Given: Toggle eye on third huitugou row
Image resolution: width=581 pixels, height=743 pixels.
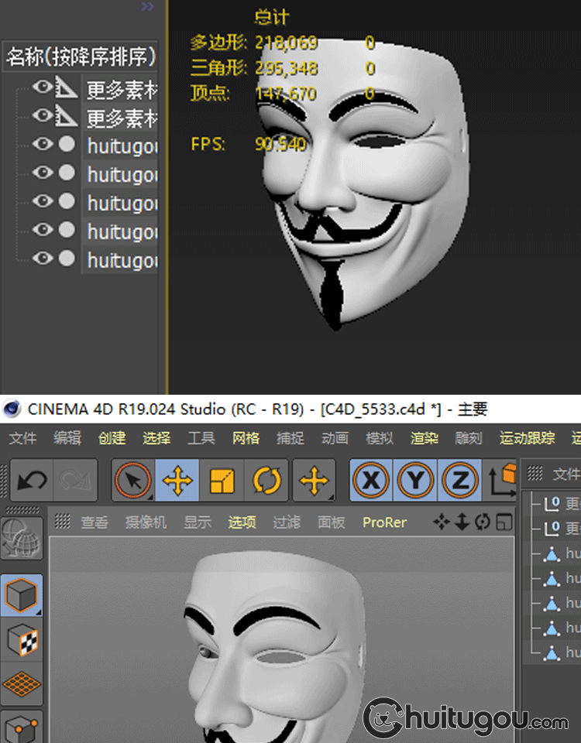Looking at the screenshot, I should coord(43,201).
